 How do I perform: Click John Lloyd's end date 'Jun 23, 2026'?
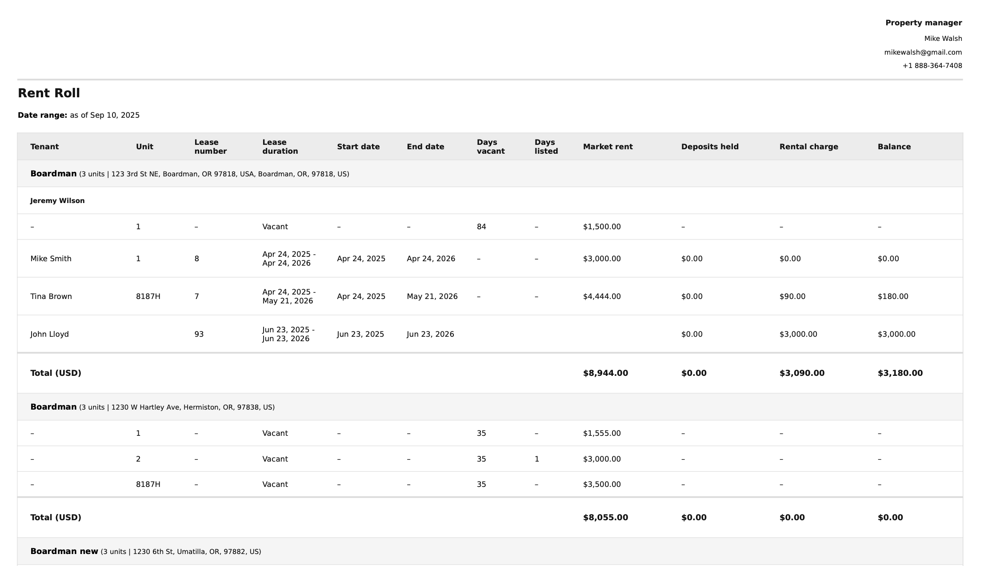pos(430,335)
